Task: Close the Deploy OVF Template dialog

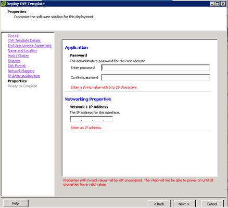Action: click(223, 4)
